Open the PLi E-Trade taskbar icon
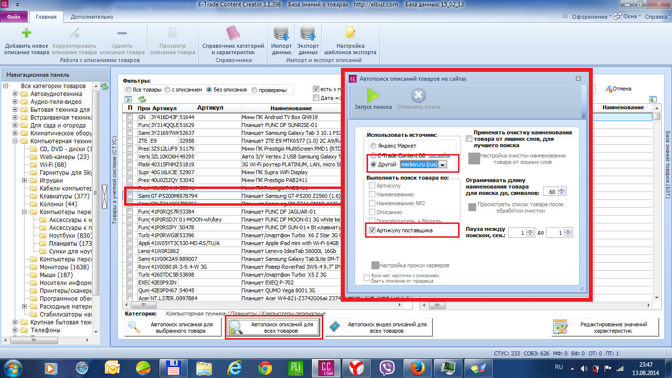This screenshot has height=378, width=672. point(296,368)
